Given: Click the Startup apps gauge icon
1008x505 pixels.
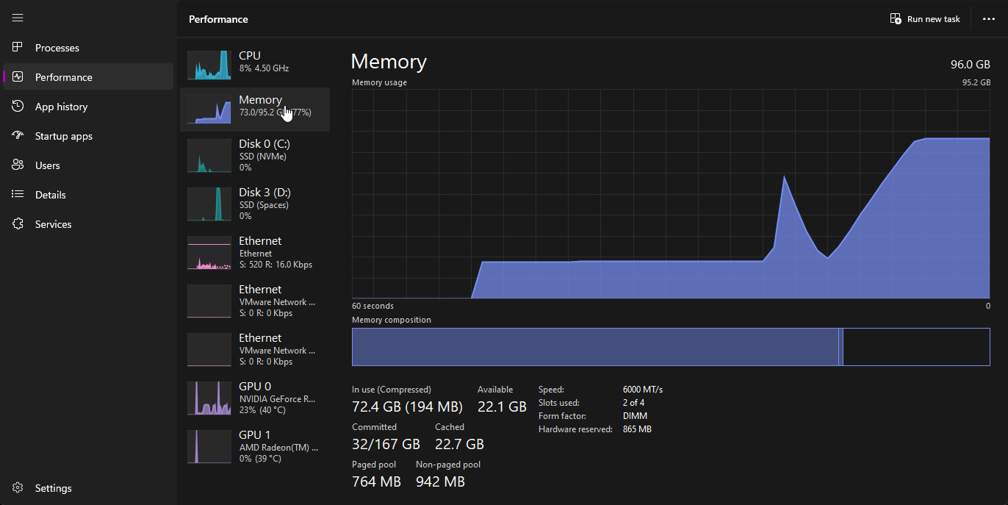Looking at the screenshot, I should 18,136.
